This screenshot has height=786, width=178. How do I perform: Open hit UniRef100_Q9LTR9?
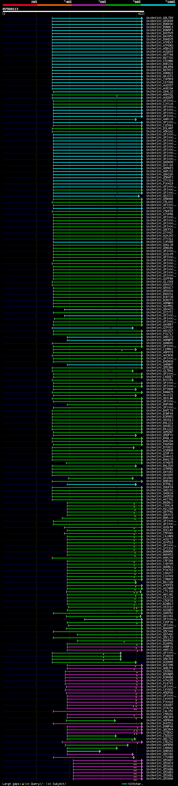(x=160, y=18)
